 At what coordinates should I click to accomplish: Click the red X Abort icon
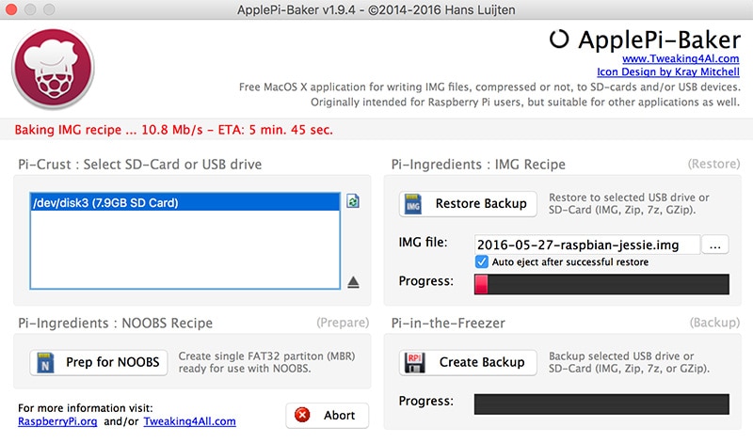[302, 415]
